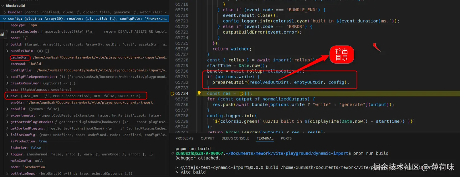Image resolution: width=460 pixels, height=177 pixels.
Task: Expand the assetsInclude function entry
Action: tap(8, 31)
